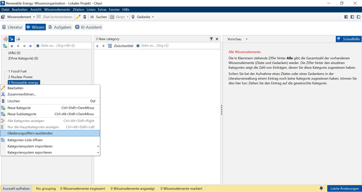This screenshot has height=192, width=362.
Task: Switch to the Literatur tab
Action: [12, 27]
